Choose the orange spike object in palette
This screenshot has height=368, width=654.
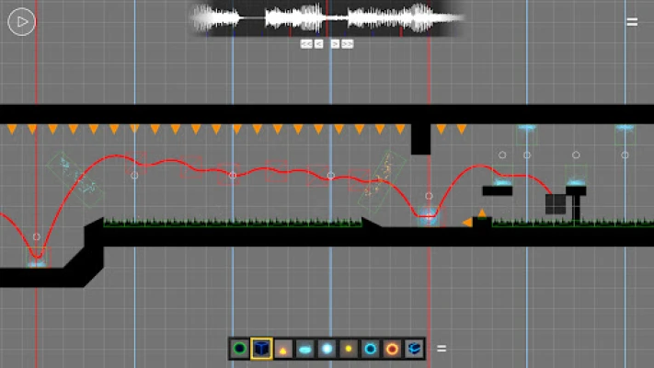coord(283,349)
